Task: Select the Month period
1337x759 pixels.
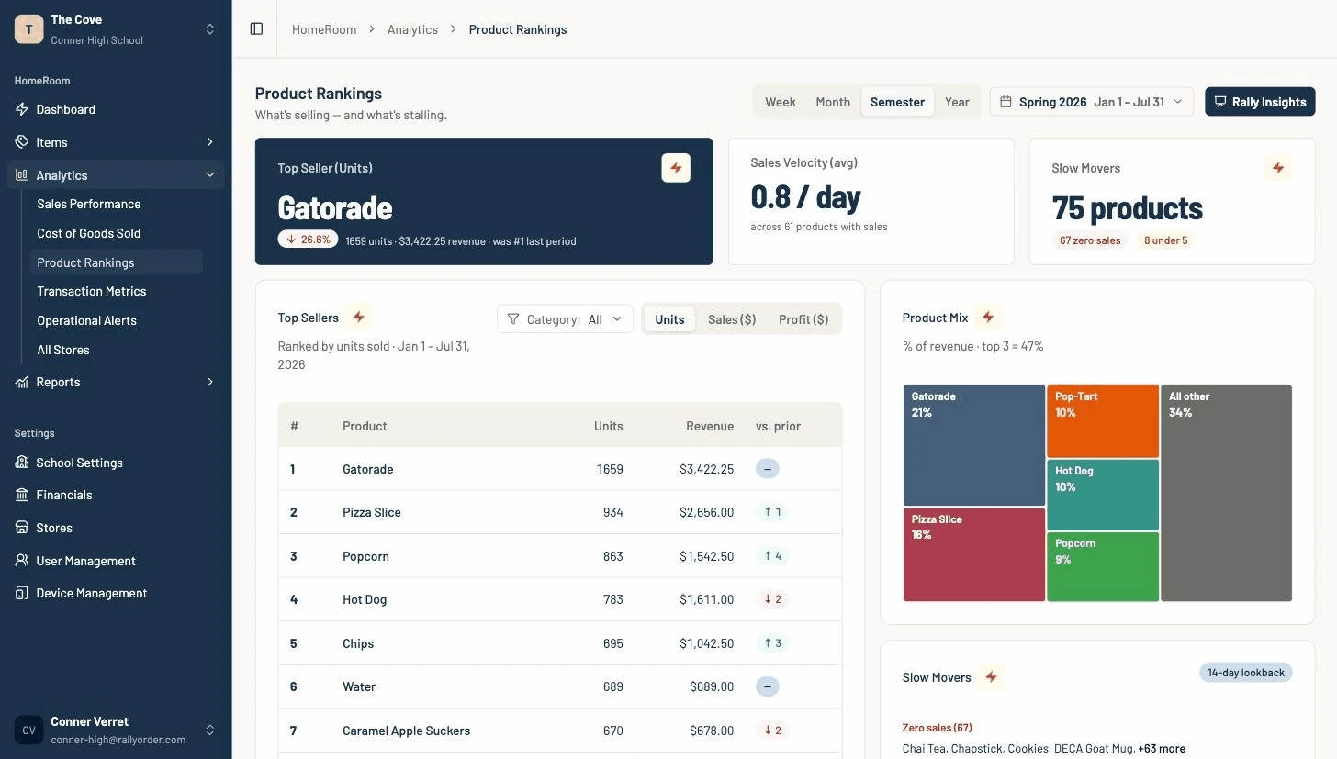Action: tap(833, 102)
